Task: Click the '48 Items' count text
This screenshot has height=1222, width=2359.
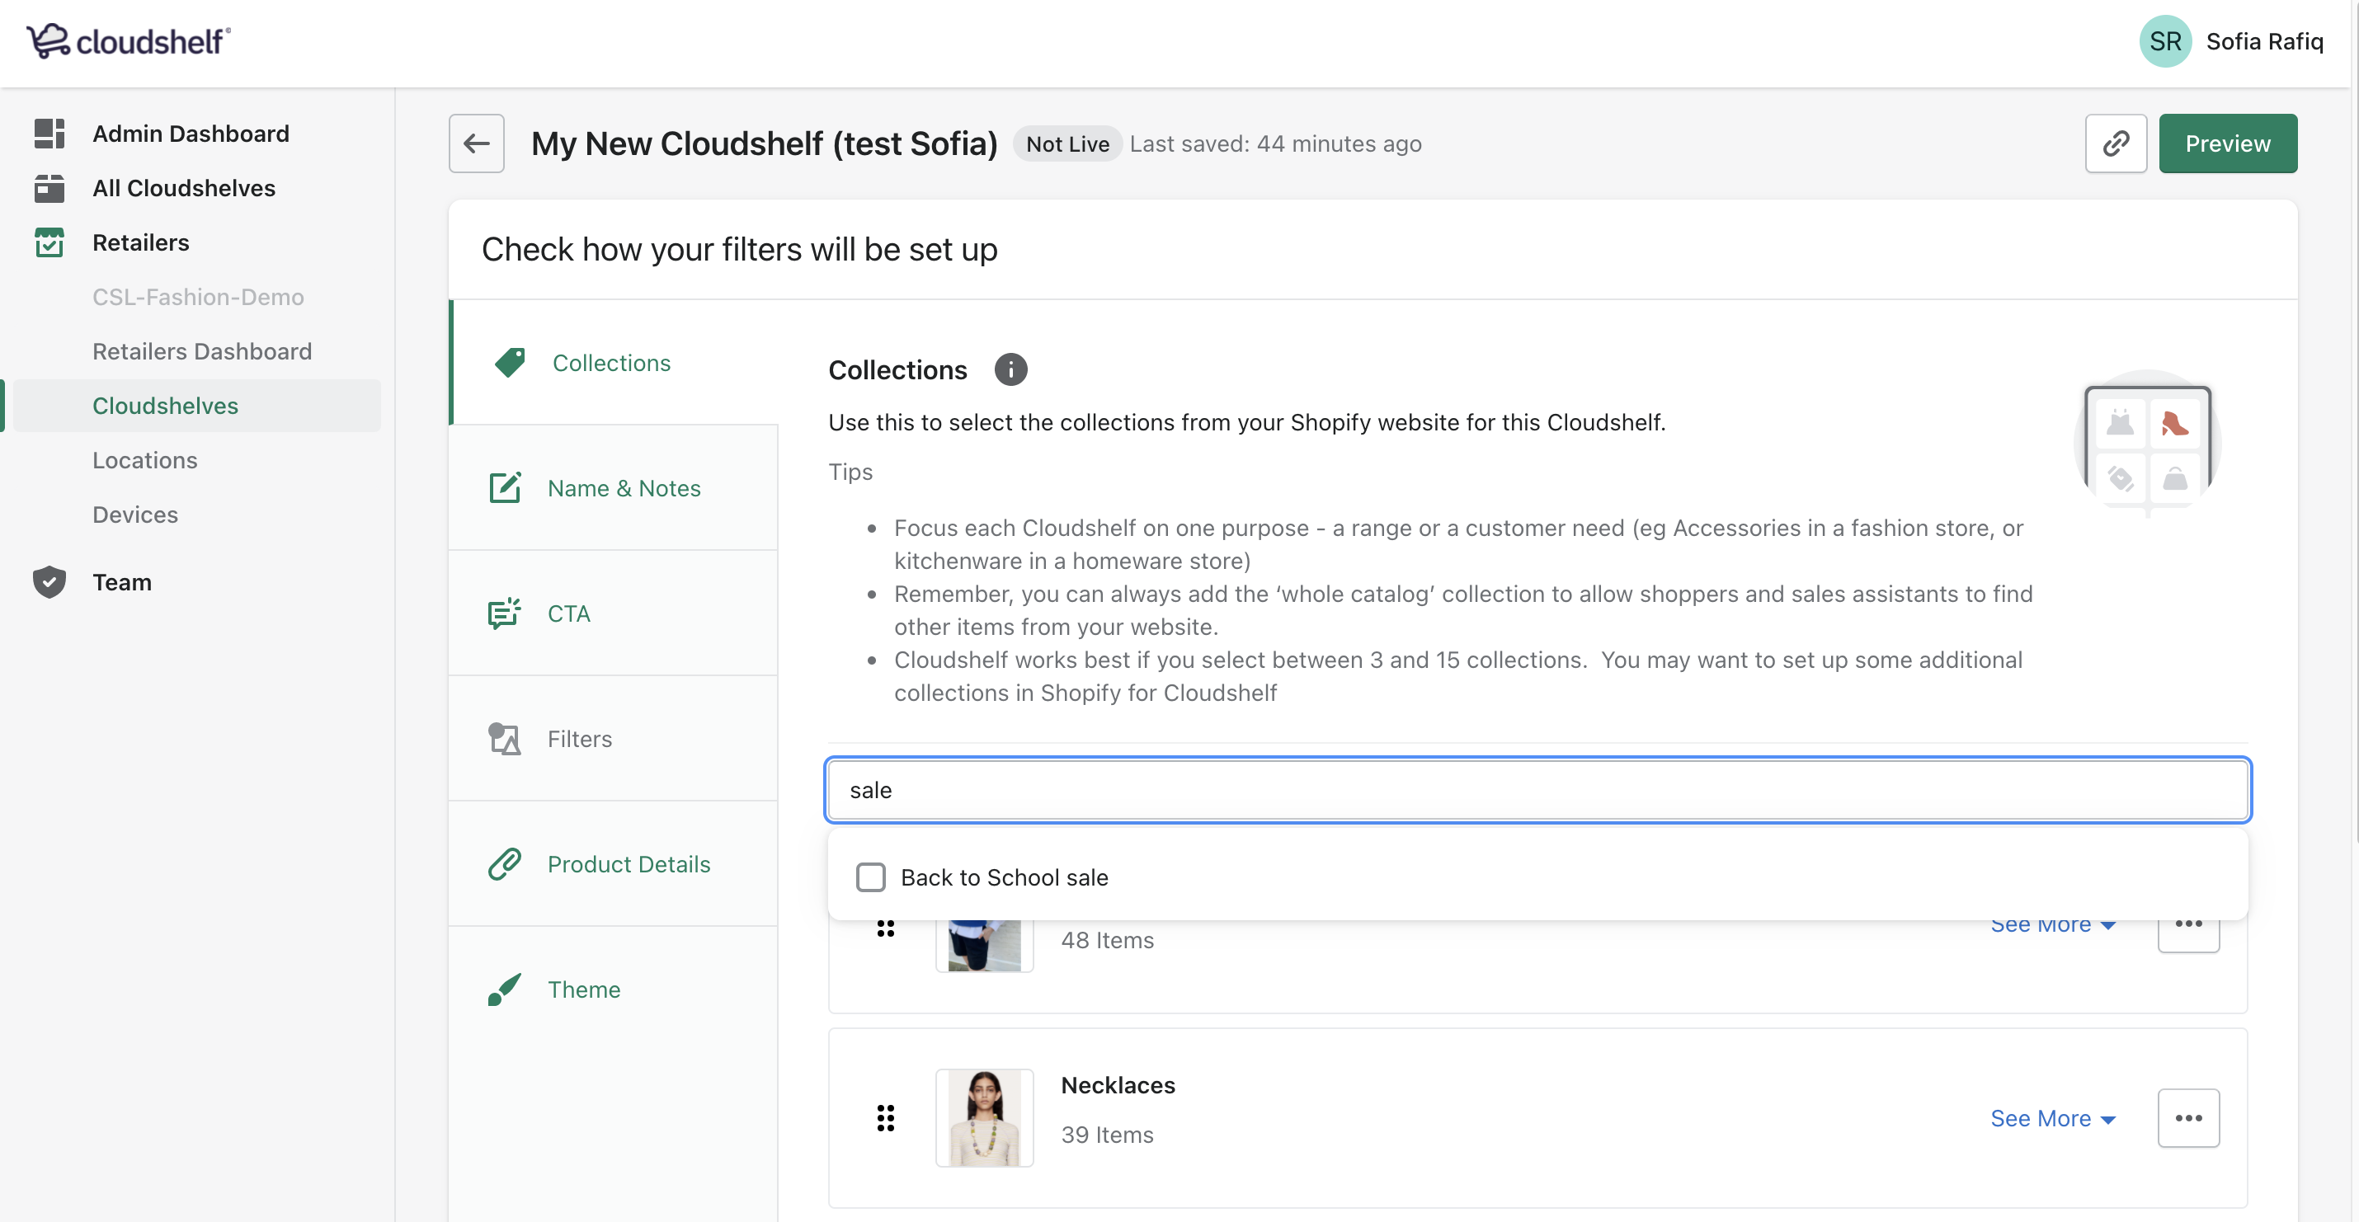Action: 1107,940
